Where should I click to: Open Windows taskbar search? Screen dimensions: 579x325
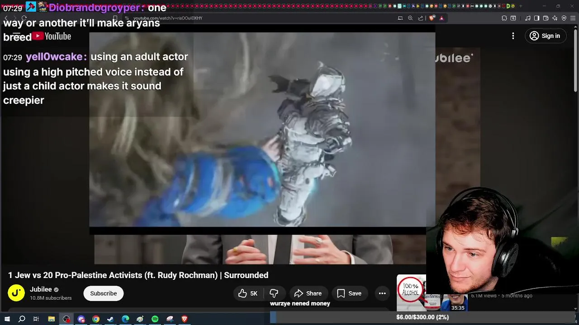pos(22,319)
